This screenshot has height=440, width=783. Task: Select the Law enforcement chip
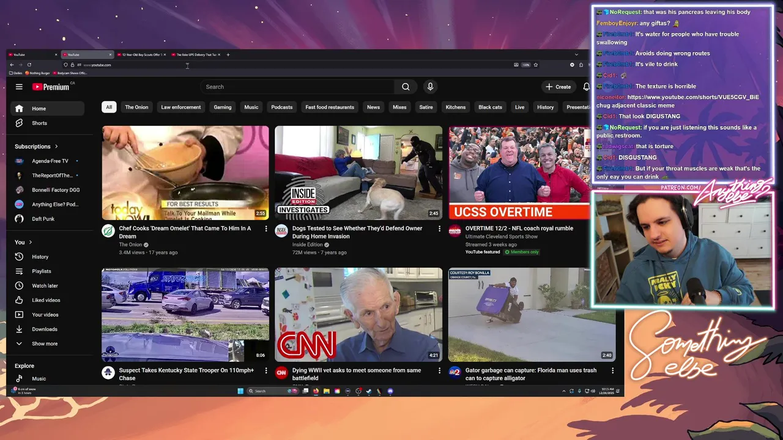pos(181,107)
